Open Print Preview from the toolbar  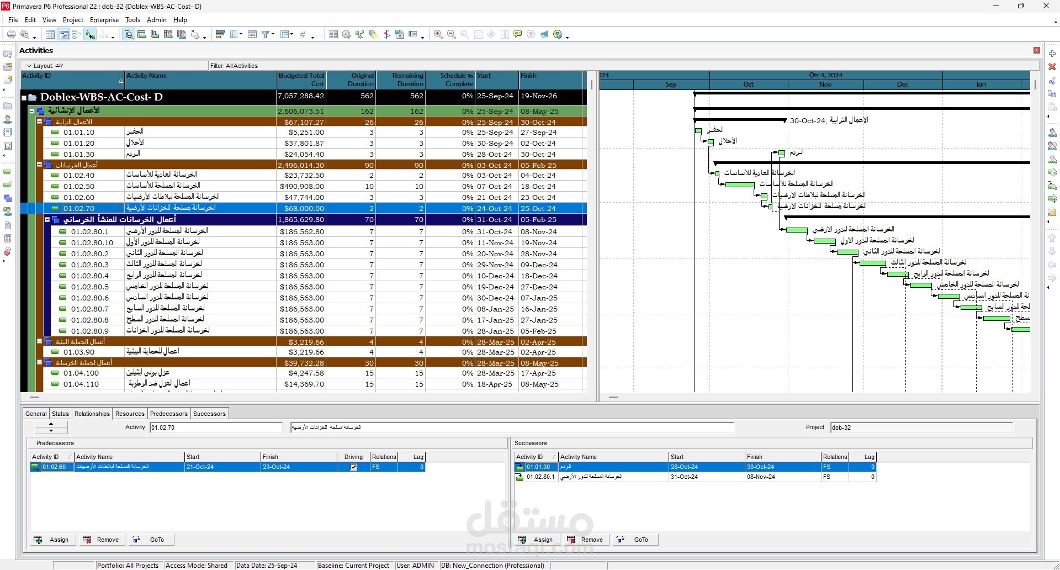[24, 34]
